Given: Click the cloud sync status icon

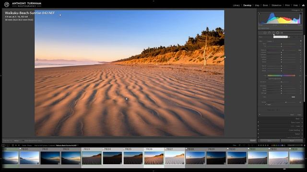Looking at the screenshot, I should 303,5.
